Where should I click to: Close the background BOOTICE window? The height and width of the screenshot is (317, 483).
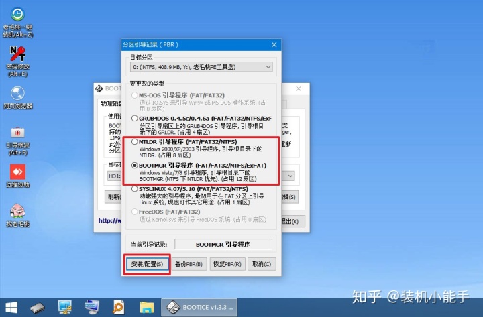(299, 88)
